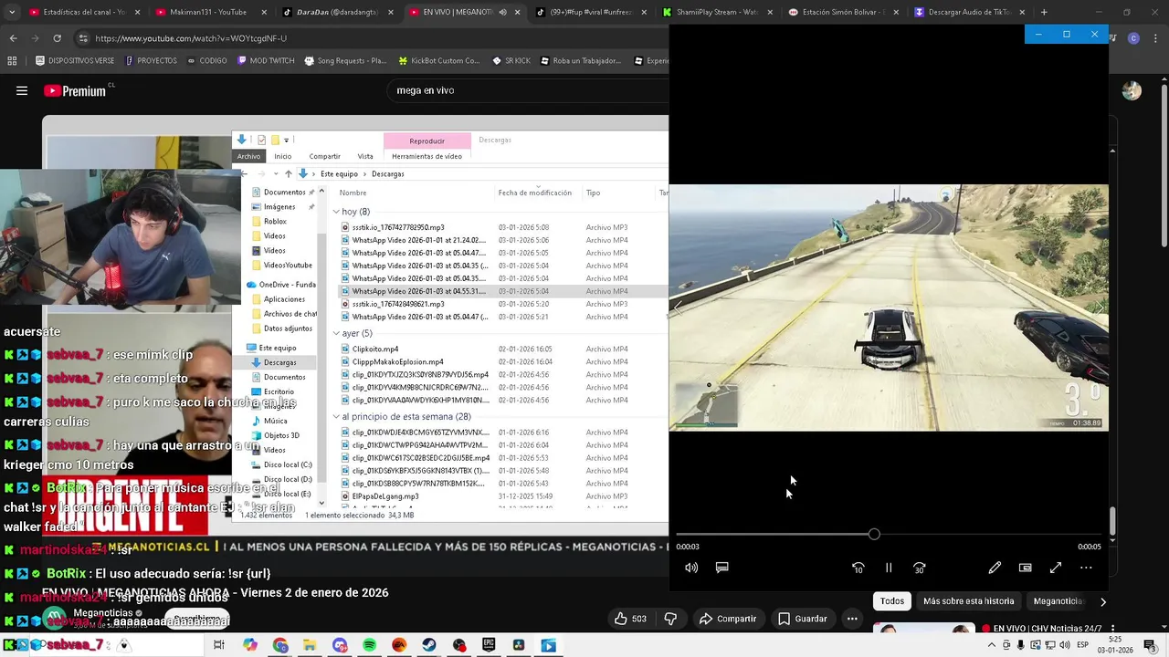Select Más sobre esta historia chip

(968, 601)
